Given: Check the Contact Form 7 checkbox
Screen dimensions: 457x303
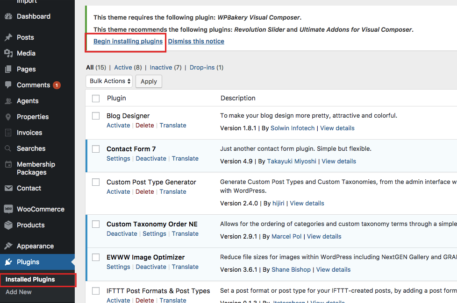Looking at the screenshot, I should coord(96,149).
